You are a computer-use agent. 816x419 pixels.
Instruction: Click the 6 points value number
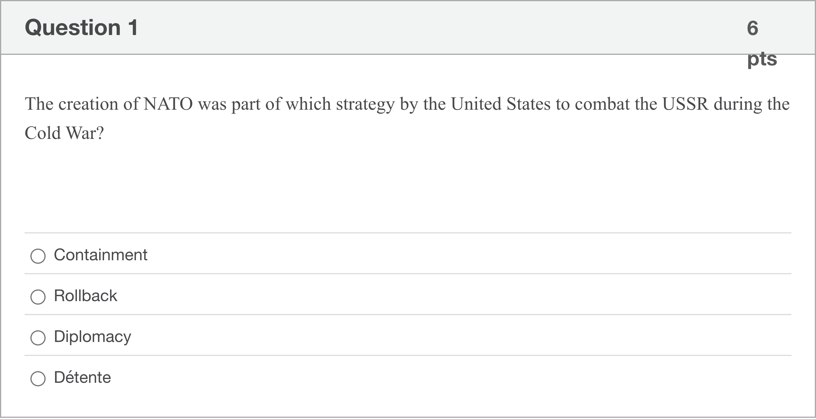(x=753, y=28)
